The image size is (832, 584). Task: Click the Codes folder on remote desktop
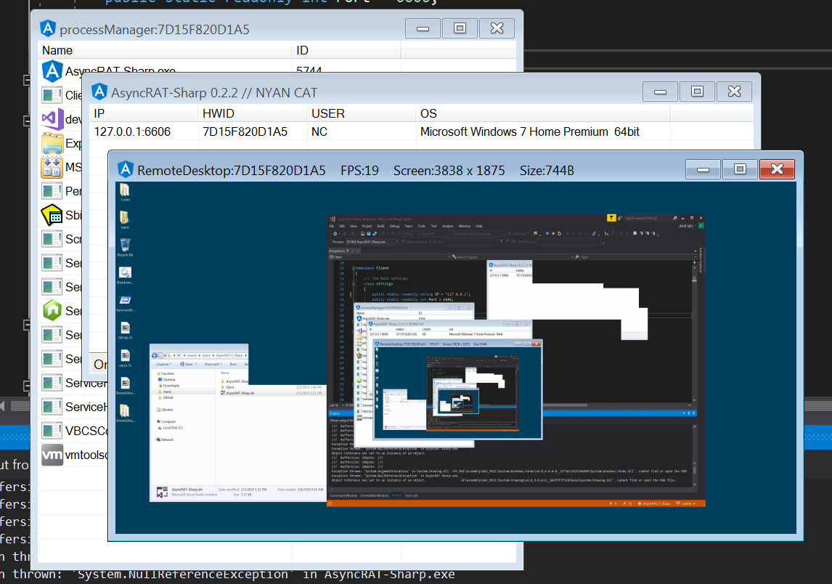(x=125, y=192)
